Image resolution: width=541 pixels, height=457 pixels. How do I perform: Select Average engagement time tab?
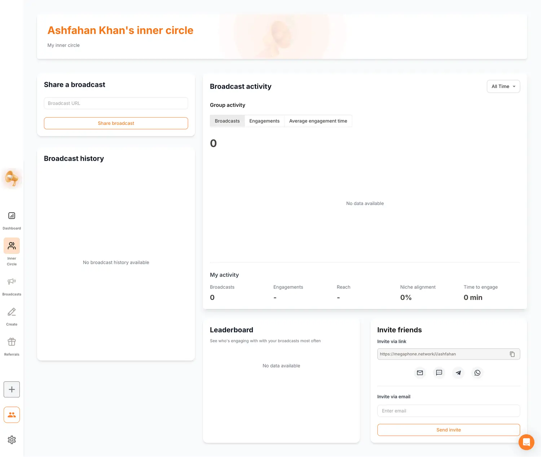[x=318, y=121]
